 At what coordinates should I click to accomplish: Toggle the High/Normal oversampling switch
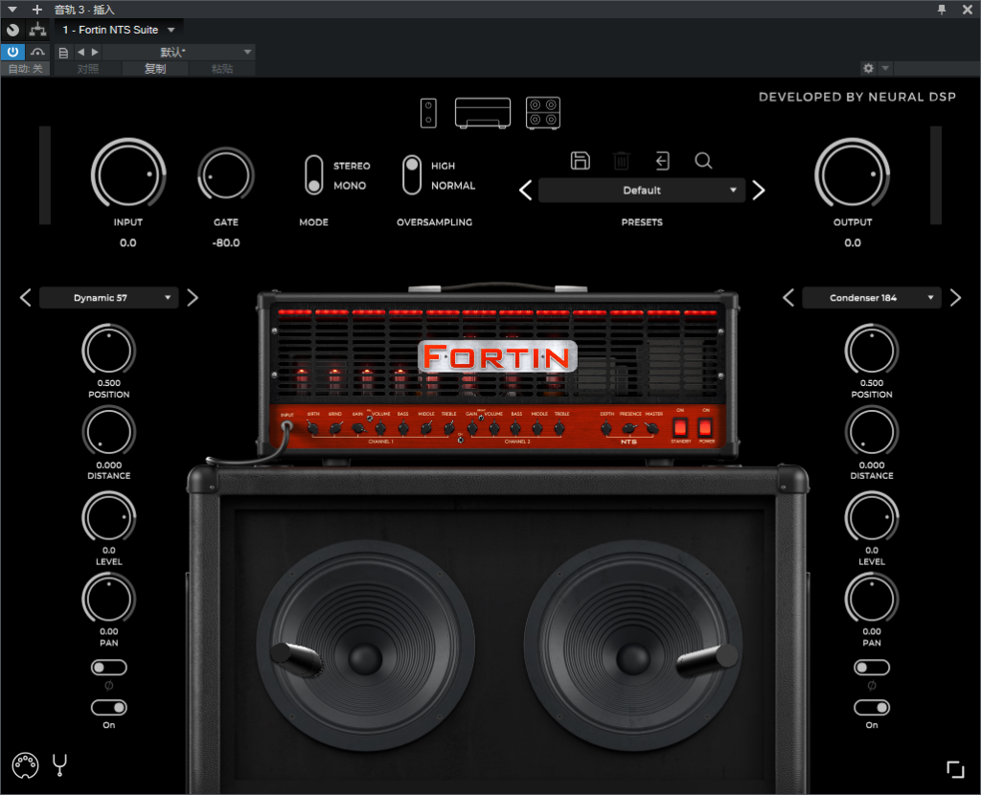tap(412, 175)
